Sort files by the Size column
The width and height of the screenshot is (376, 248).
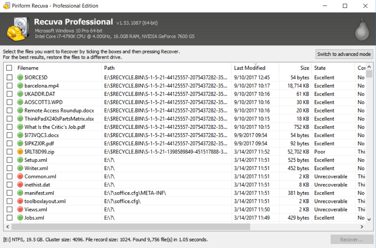pos(305,68)
